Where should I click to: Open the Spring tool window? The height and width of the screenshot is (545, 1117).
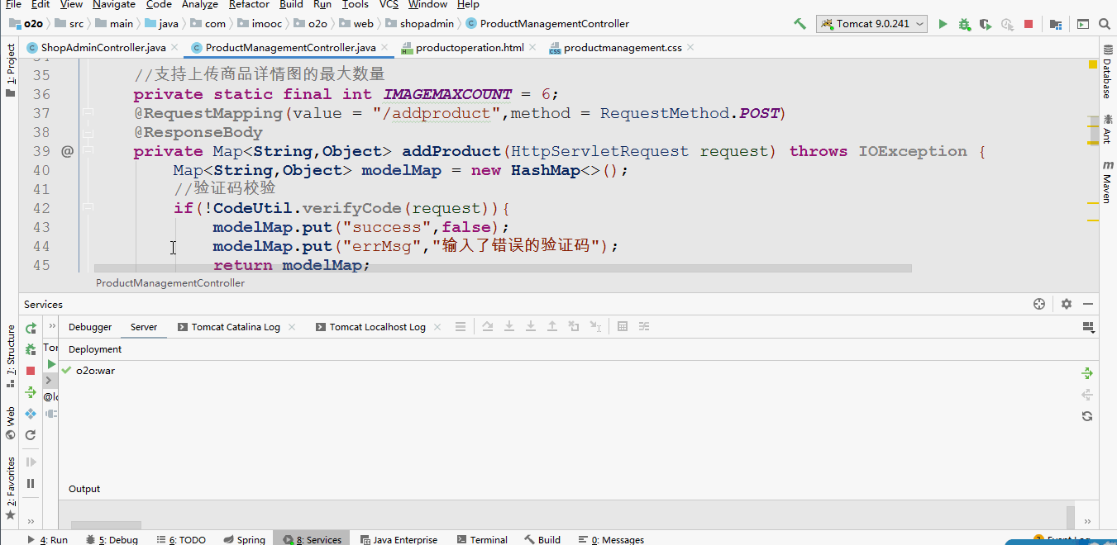coord(244,539)
